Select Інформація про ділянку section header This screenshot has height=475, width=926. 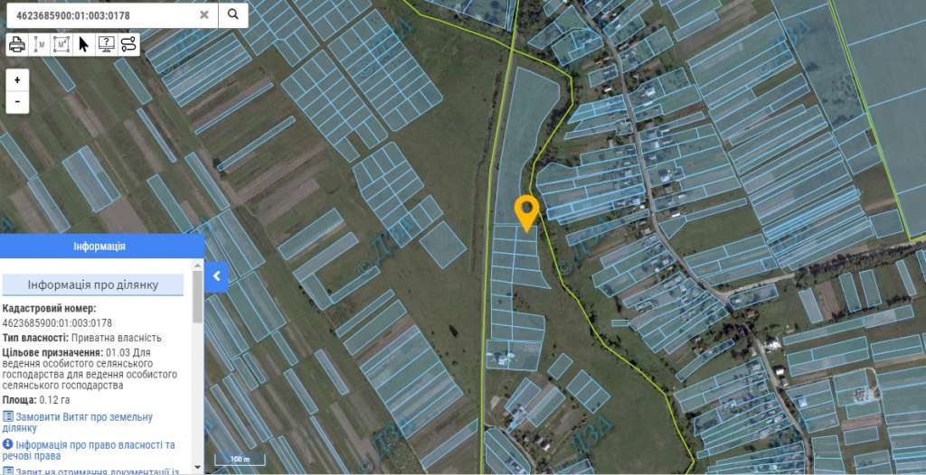tap(93, 285)
